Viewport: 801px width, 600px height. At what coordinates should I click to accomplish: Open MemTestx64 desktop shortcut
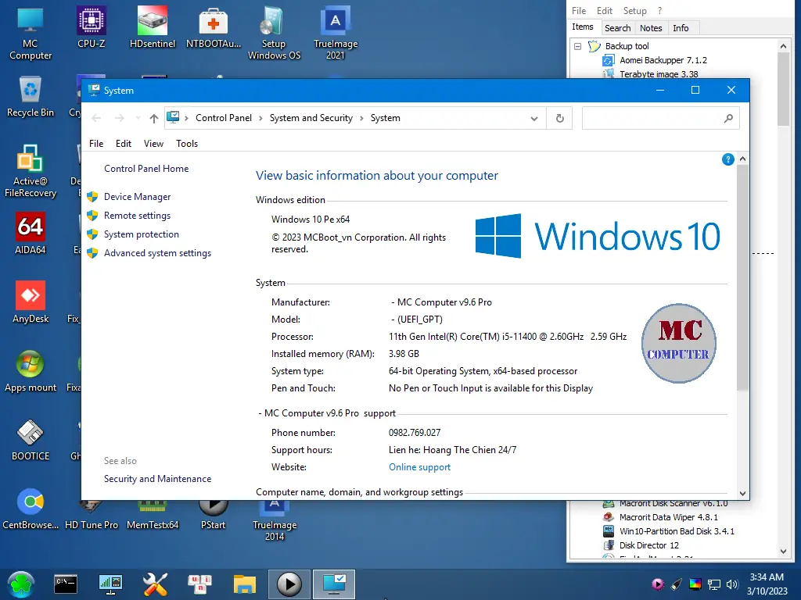[x=153, y=516]
